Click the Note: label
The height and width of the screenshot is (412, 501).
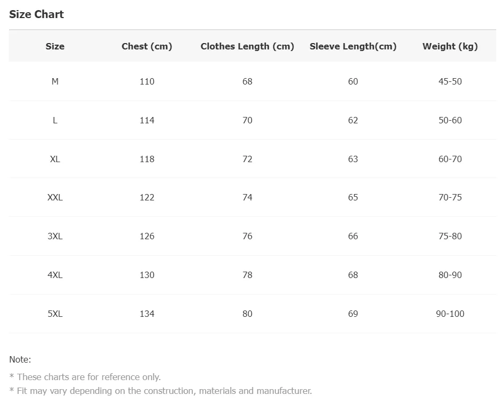[x=20, y=359]
